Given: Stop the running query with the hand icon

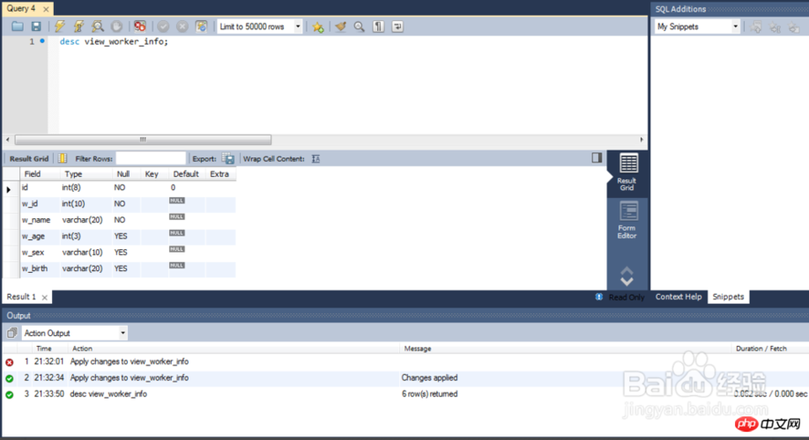Looking at the screenshot, I should pos(116,26).
